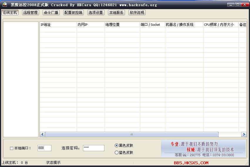Open the 命令广播 tab

(51, 13)
